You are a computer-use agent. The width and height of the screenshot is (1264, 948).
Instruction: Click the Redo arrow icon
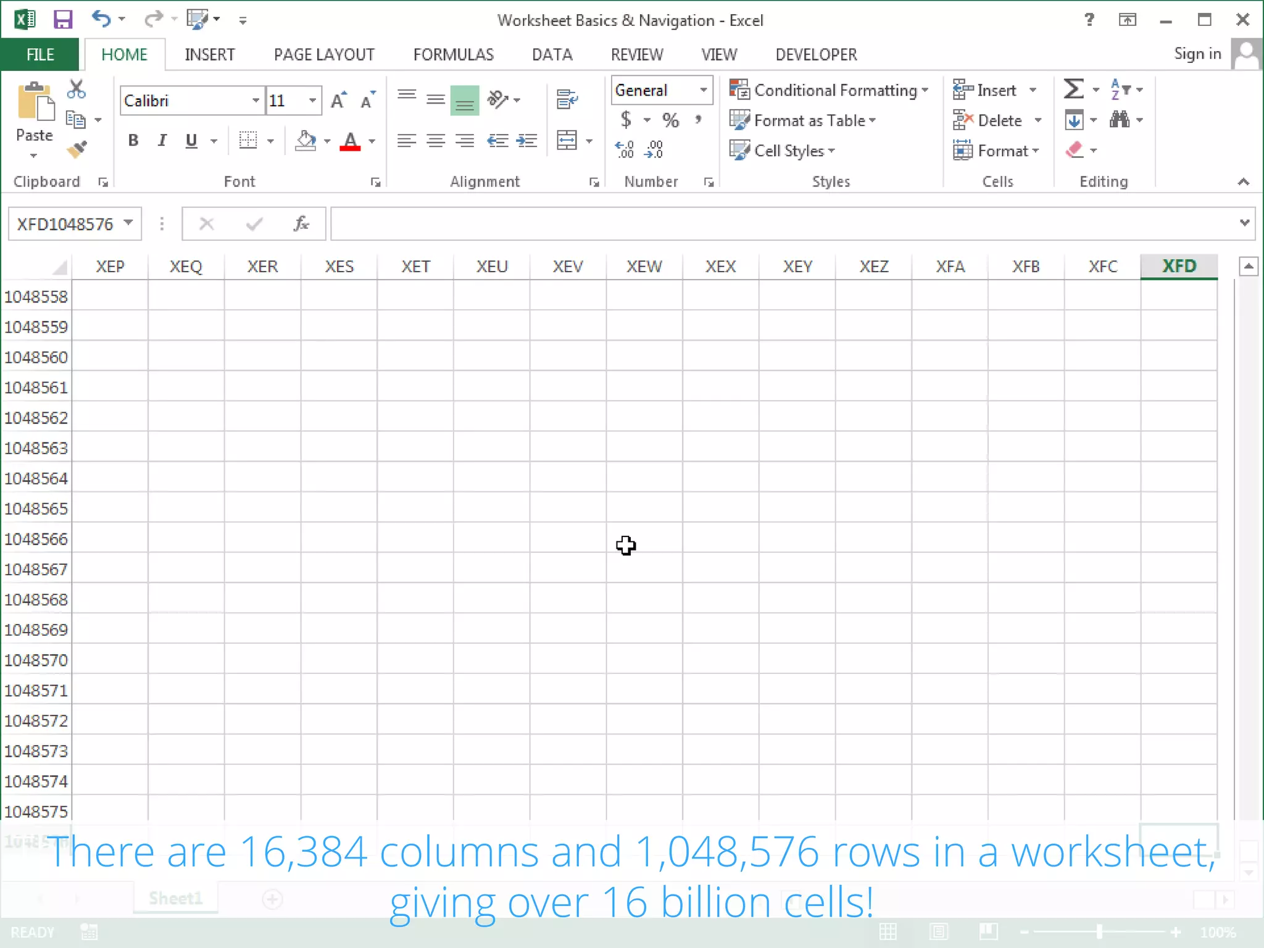152,19
